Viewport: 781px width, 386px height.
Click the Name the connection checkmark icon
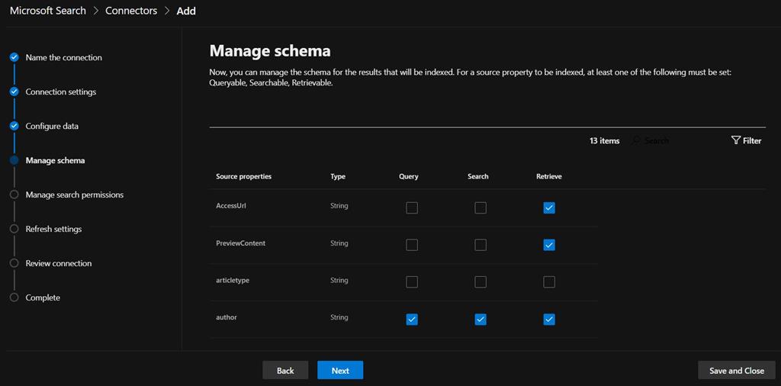click(14, 57)
